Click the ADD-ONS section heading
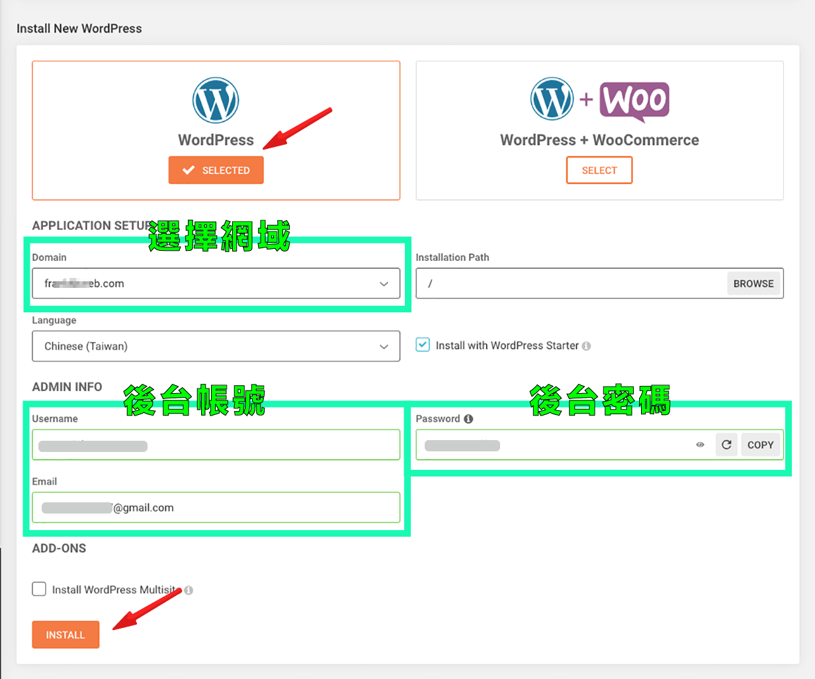The image size is (815, 679). (59, 548)
